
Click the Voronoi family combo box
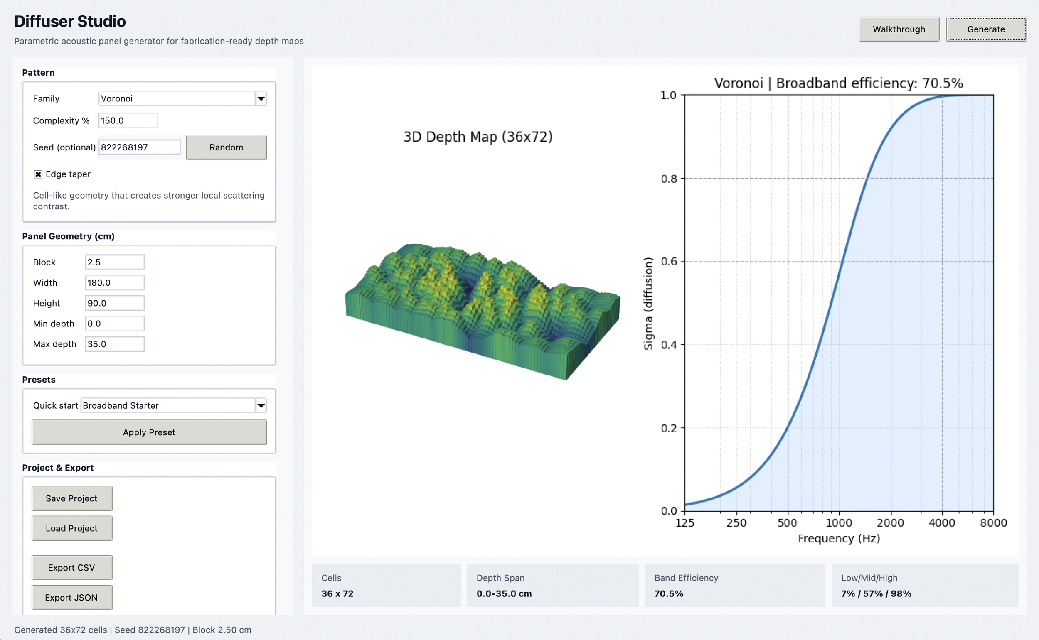tap(176, 98)
